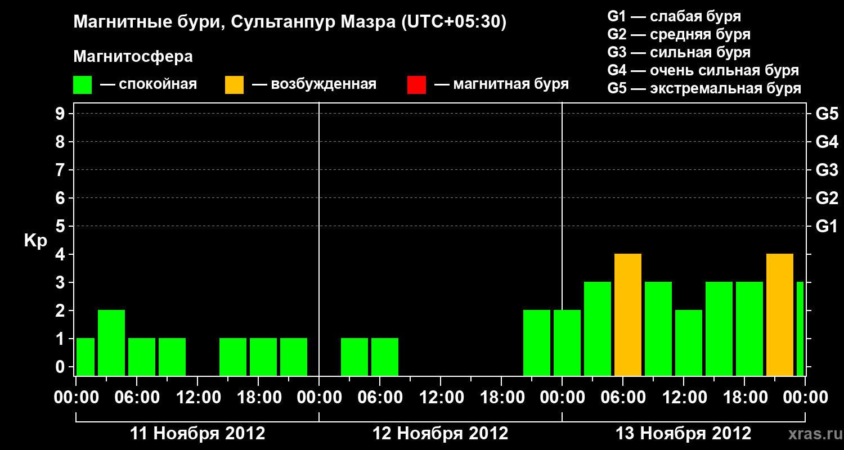Click the '— спокойная' legend label

click(148, 85)
